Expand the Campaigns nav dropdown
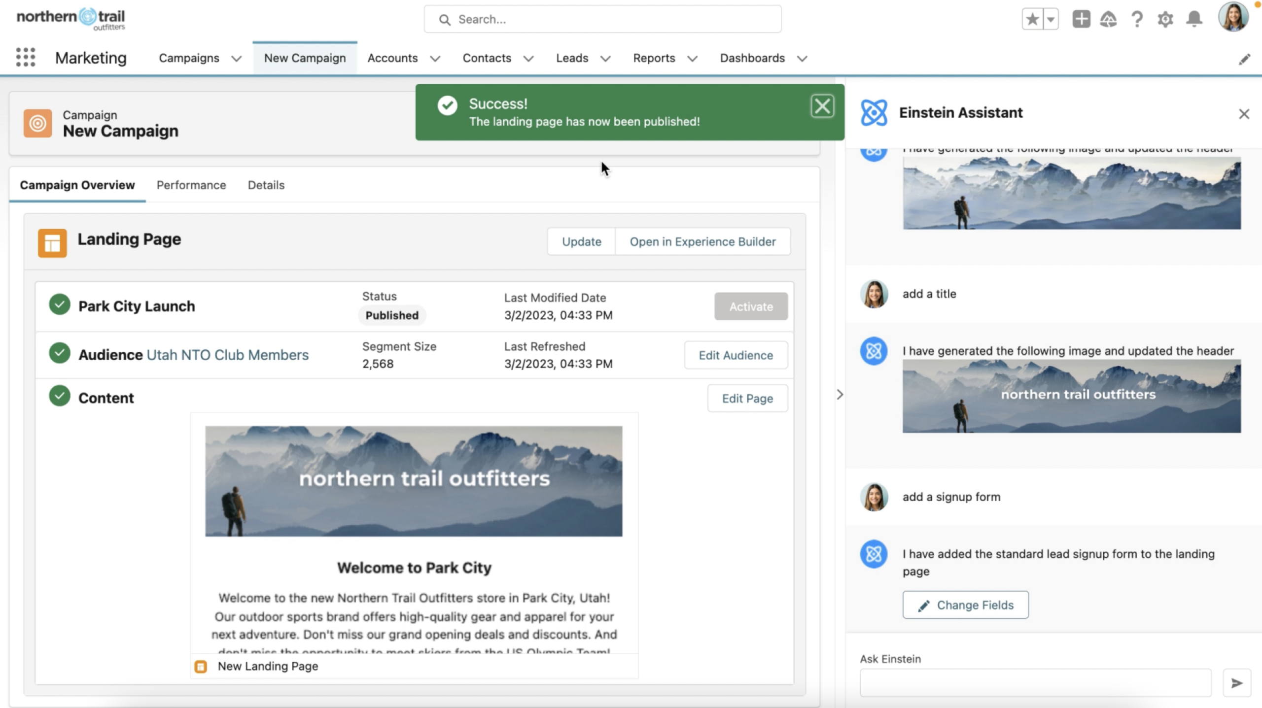1262x708 pixels. pos(237,59)
